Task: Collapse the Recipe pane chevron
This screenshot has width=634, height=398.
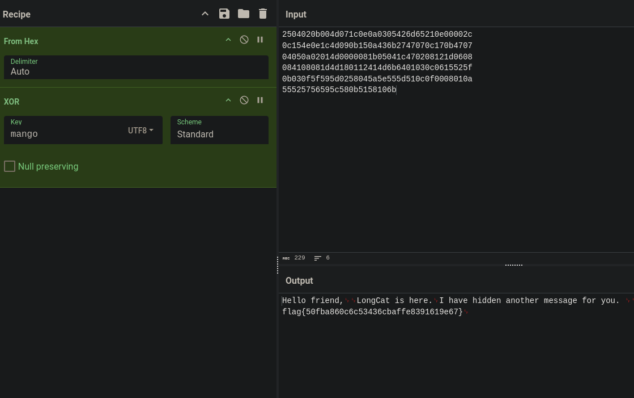Action: click(205, 14)
